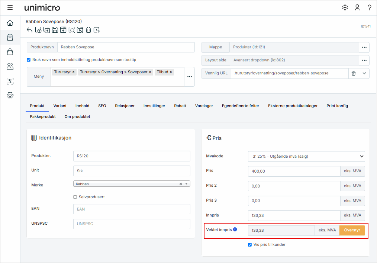Click the unpublish crossed-out window icon

[x=80, y=30]
